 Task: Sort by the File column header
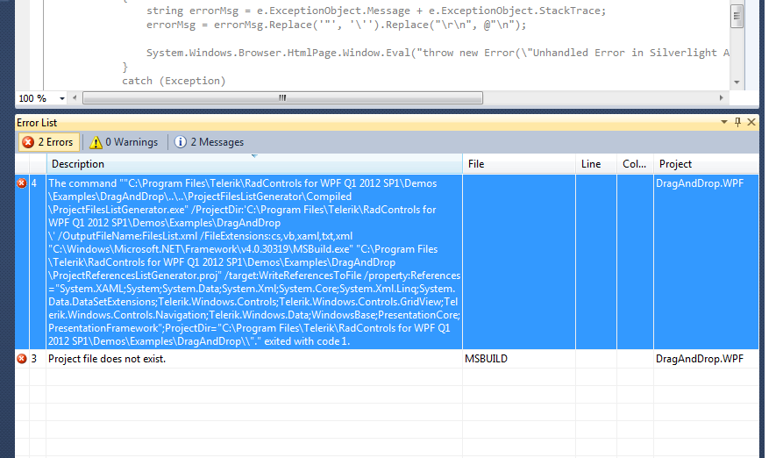[x=519, y=164]
